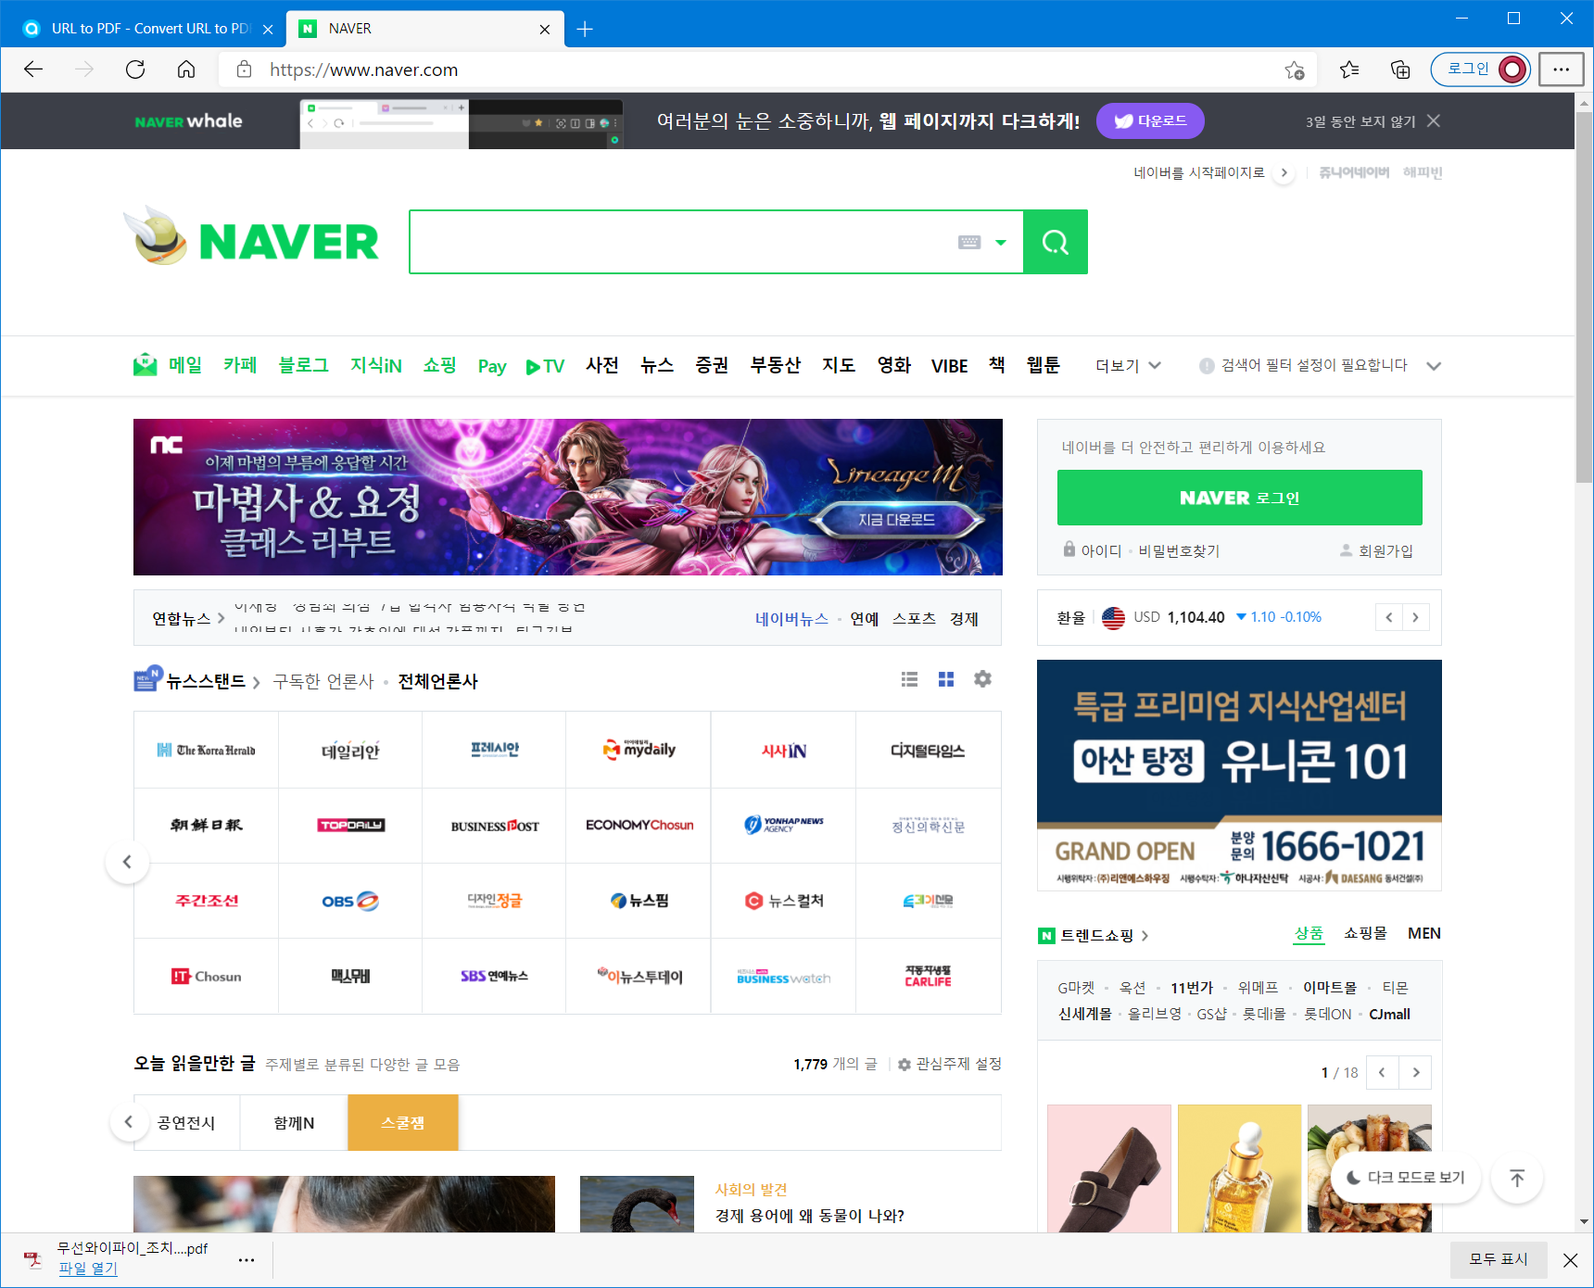Expand the search filter settings chevron
This screenshot has height=1288, width=1594.
point(1434,366)
